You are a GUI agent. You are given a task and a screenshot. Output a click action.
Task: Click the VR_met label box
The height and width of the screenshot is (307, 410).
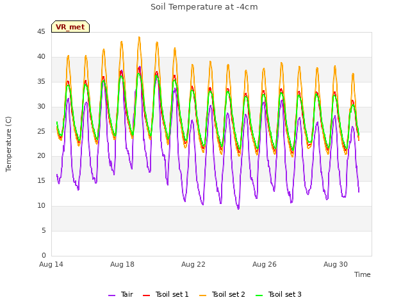tap(70, 27)
